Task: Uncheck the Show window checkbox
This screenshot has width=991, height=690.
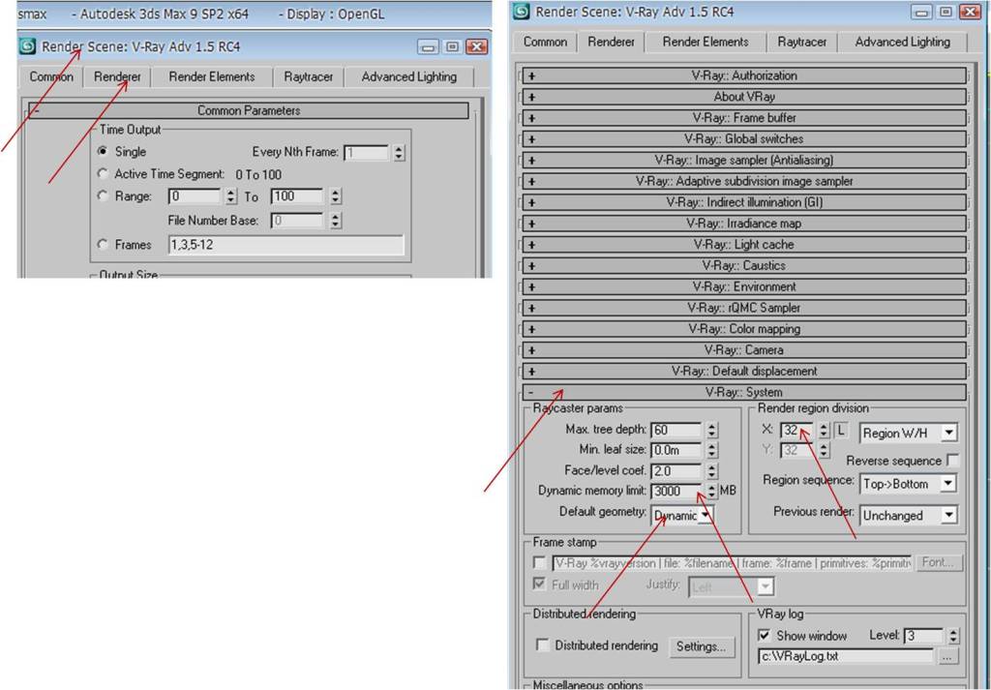Action: click(x=765, y=636)
